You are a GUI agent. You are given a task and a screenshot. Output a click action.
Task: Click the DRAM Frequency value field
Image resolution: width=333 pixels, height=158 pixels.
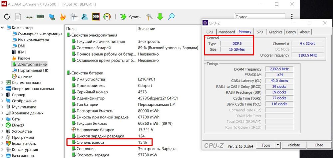click(x=279, y=69)
